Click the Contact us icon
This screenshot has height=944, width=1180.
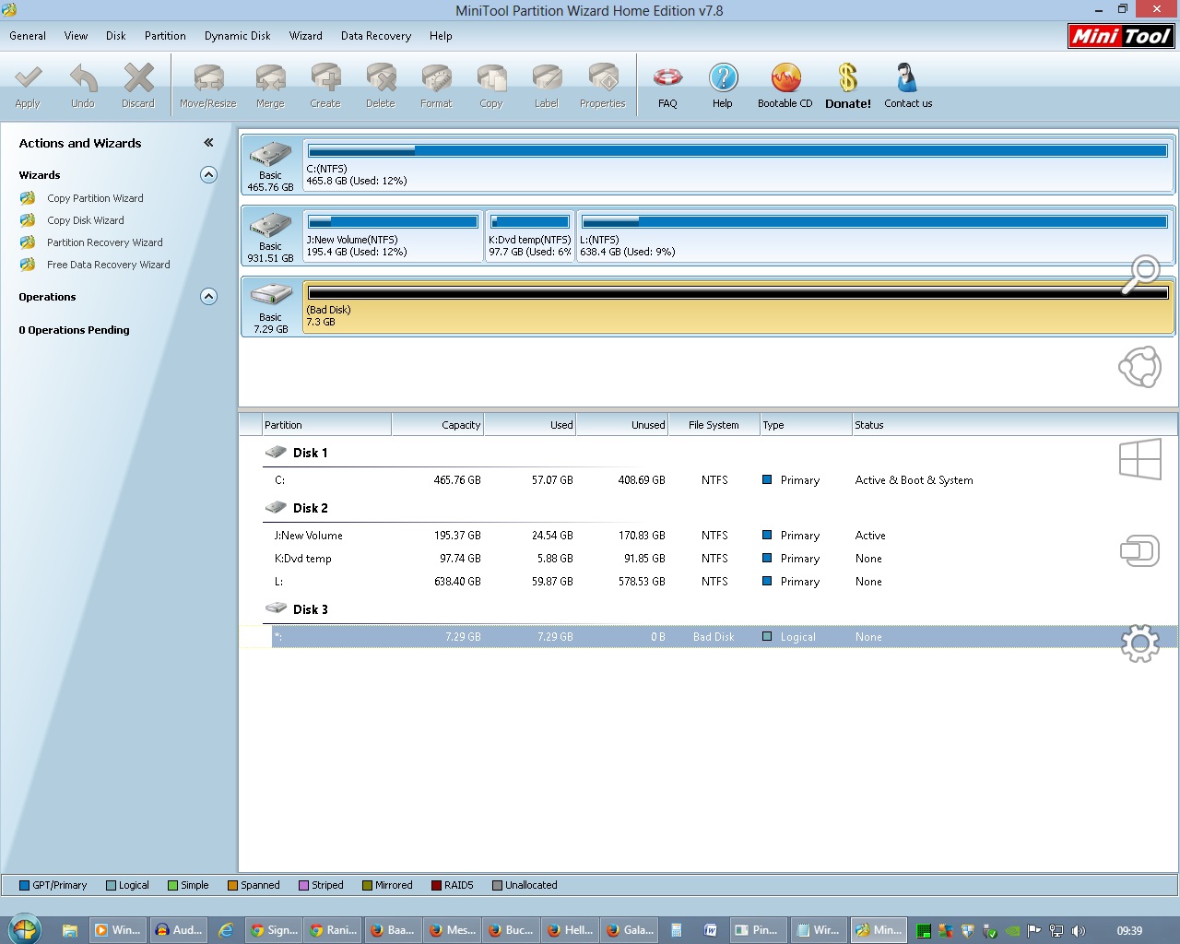click(x=907, y=77)
